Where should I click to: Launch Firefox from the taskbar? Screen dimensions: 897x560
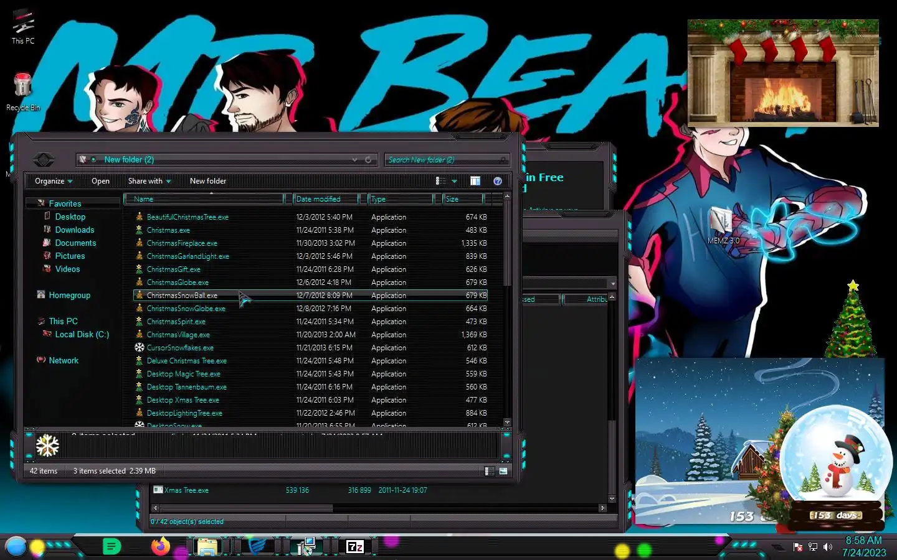(161, 546)
